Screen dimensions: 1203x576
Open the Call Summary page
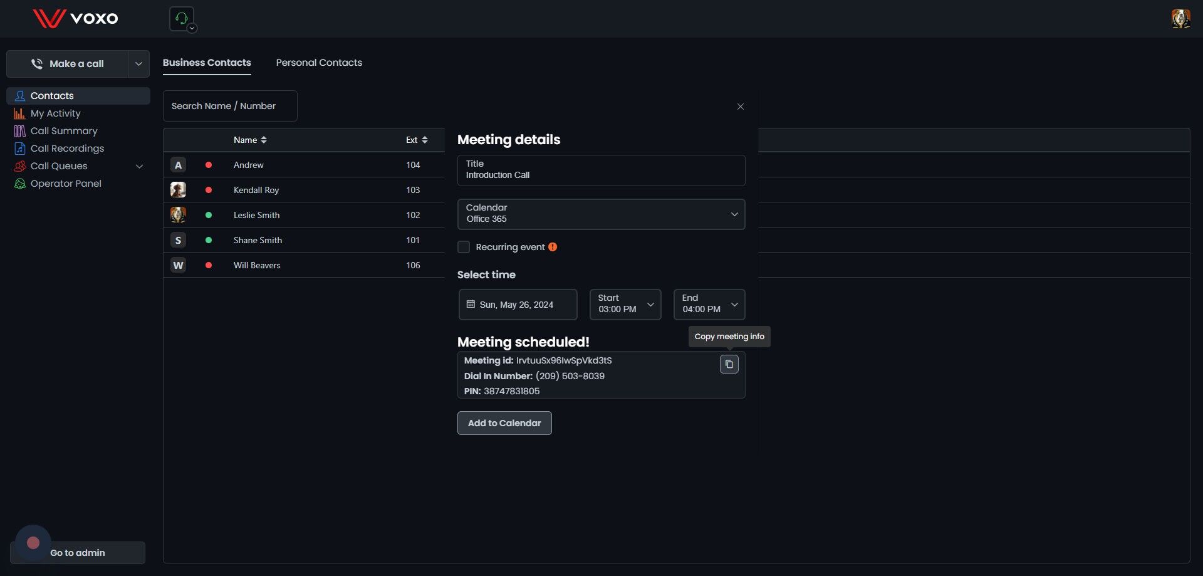(64, 131)
